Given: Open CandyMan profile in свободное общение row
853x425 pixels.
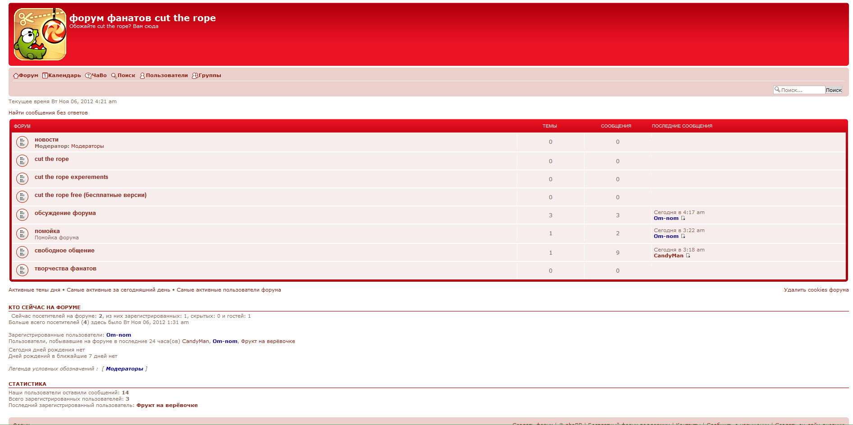Looking at the screenshot, I should click(669, 256).
